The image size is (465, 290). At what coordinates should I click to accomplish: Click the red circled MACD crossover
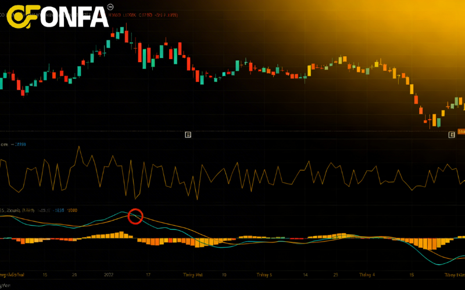pos(135,216)
